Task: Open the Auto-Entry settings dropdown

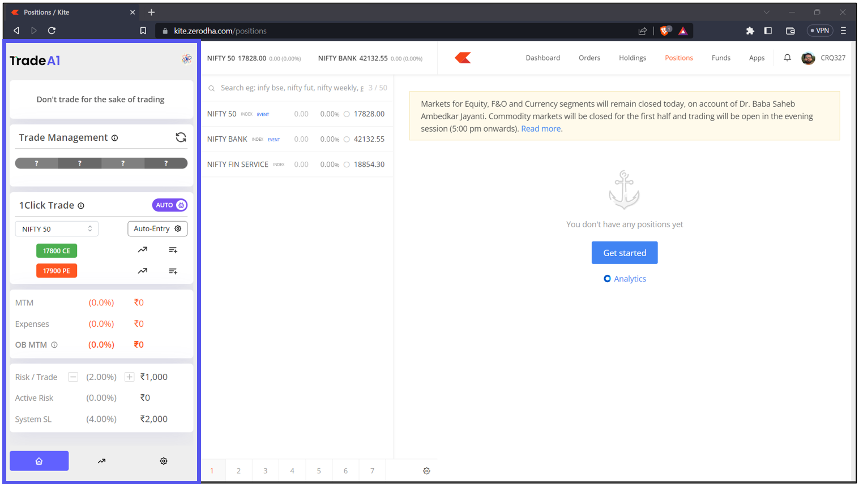Action: [x=157, y=228]
